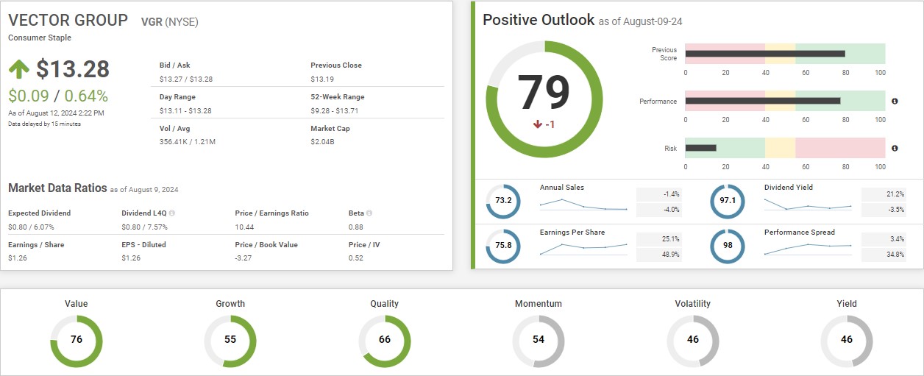
Task: Click the Performance Spread sparkline chart
Action: [808, 249]
